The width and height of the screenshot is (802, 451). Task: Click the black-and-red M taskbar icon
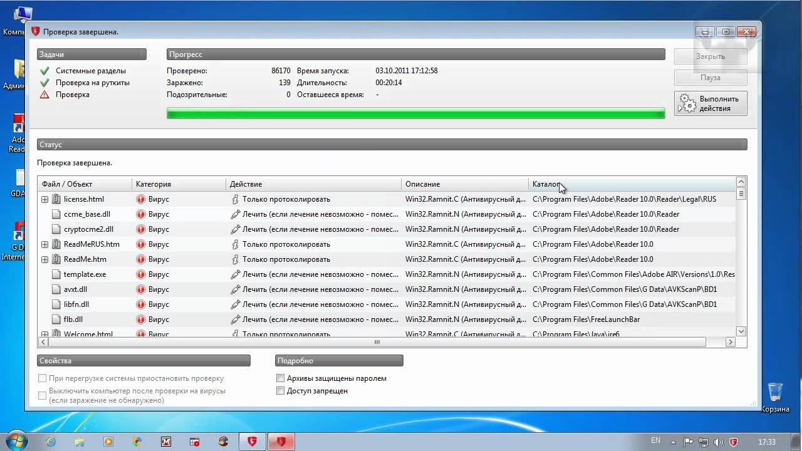pyautogui.click(x=166, y=442)
